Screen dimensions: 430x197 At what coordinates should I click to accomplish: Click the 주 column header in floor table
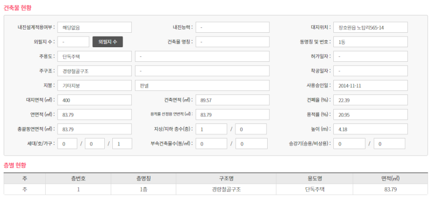point(25,179)
